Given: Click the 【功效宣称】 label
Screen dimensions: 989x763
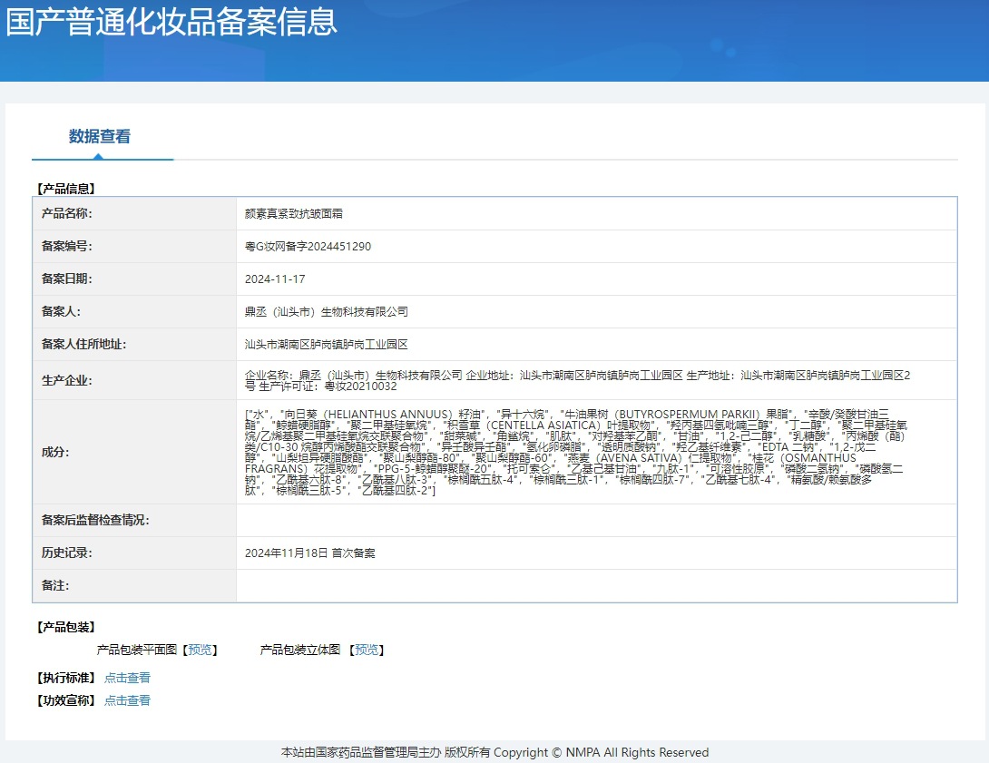Looking at the screenshot, I should click(65, 700).
